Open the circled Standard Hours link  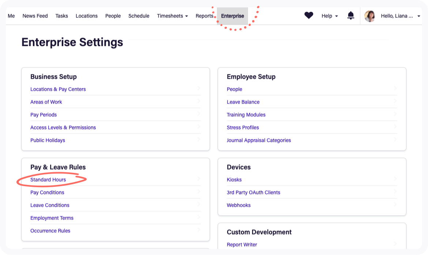48,179
